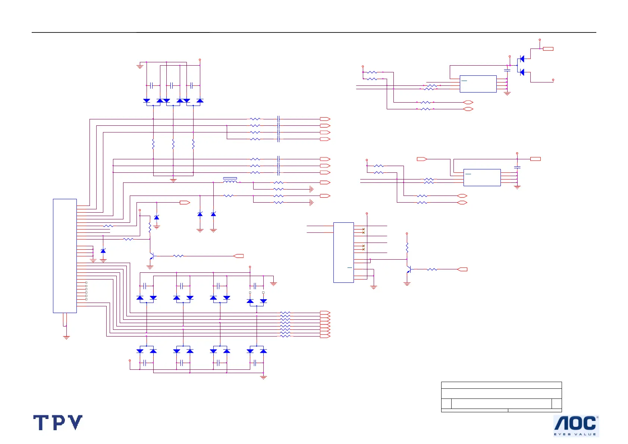The width and height of the screenshot is (628, 444).
Task: Select the transistor beside the tall IC block
Action: 408,269
